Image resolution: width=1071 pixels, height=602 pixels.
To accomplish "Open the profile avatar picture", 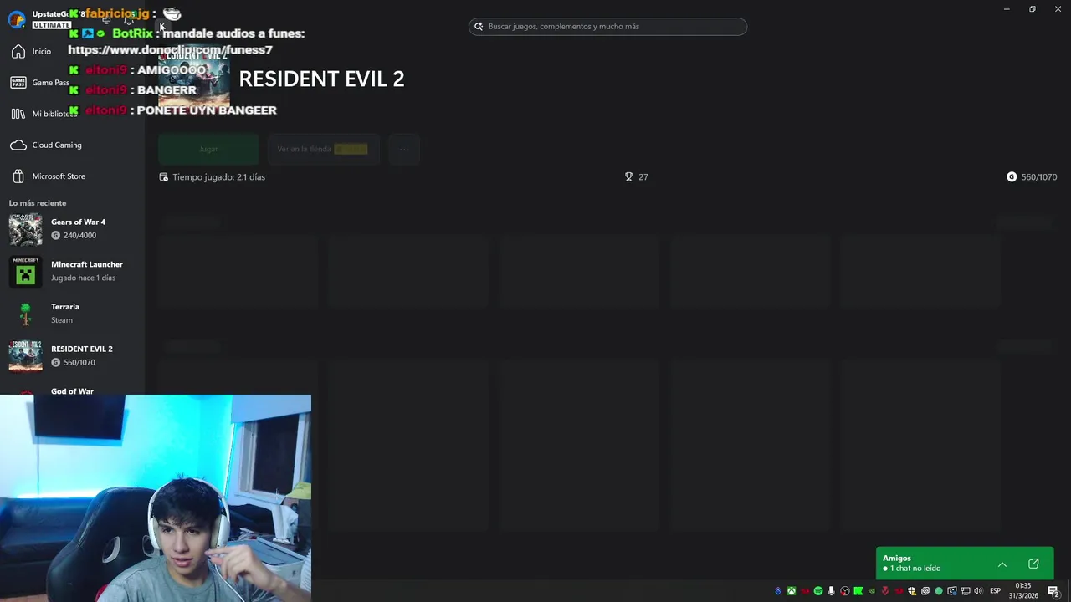I will [x=16, y=20].
